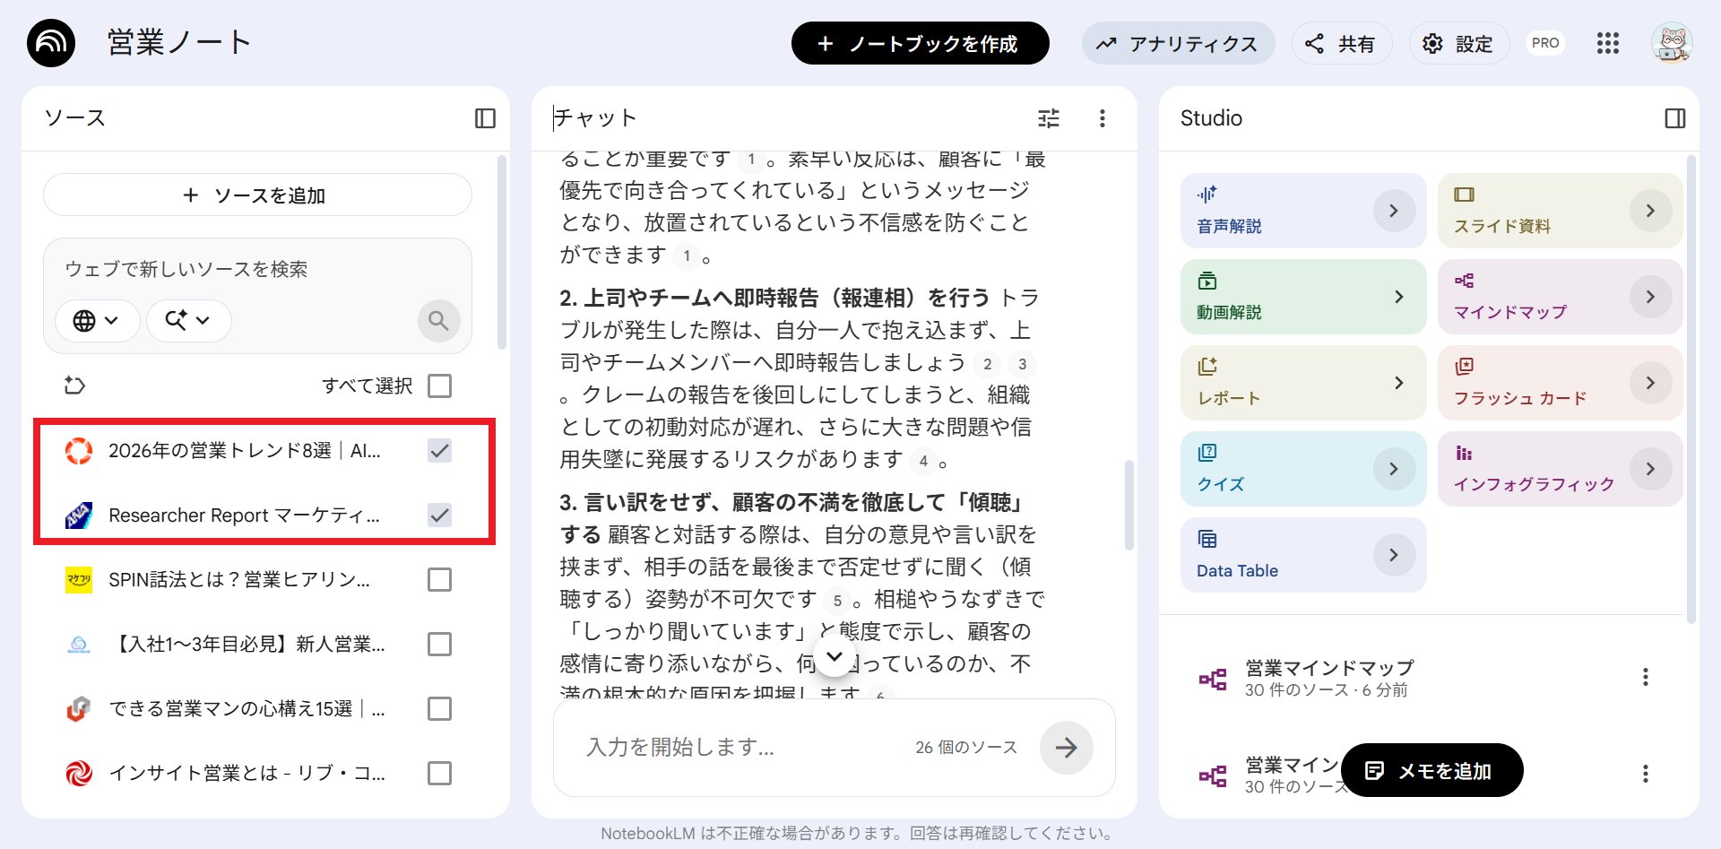Uncheck 2026年の営業トレンド8選 source
Screen dimensions: 1721x849
tap(439, 451)
